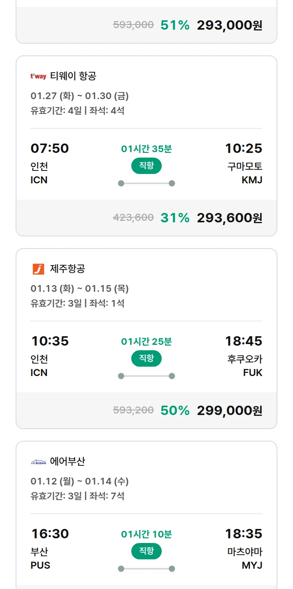Click the T'way airline logo icon
Viewport: 293px width, 589px height.
(38, 76)
